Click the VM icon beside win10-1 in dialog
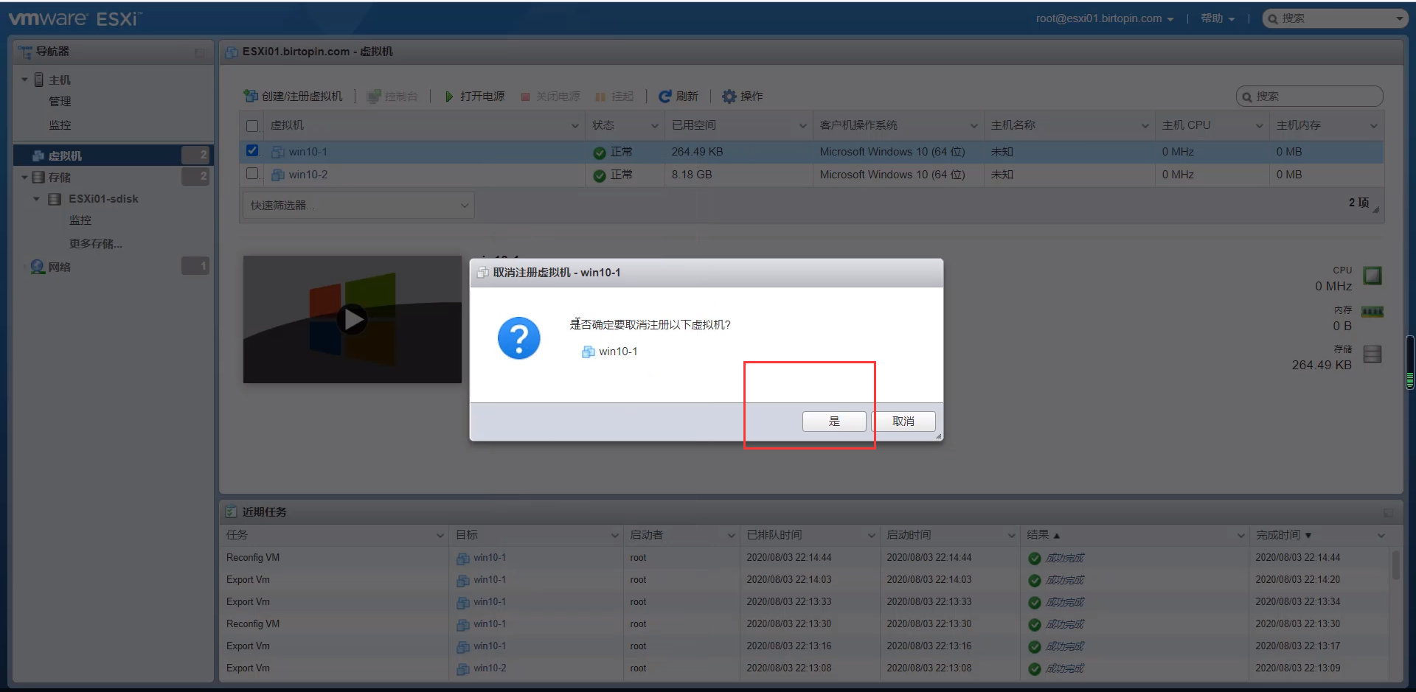This screenshot has width=1416, height=692. point(589,352)
